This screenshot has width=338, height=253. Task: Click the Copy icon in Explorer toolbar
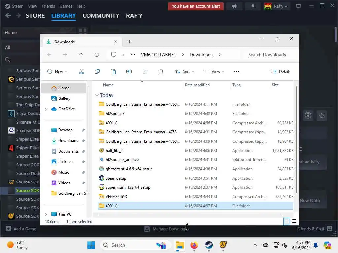(97, 71)
